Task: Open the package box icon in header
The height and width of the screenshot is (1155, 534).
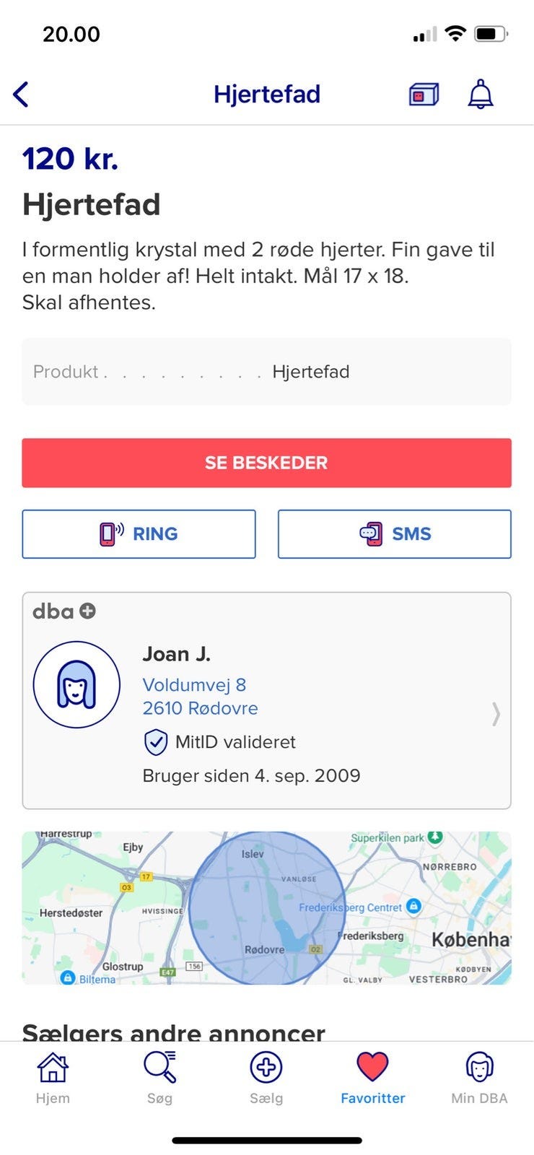Action: click(x=424, y=95)
